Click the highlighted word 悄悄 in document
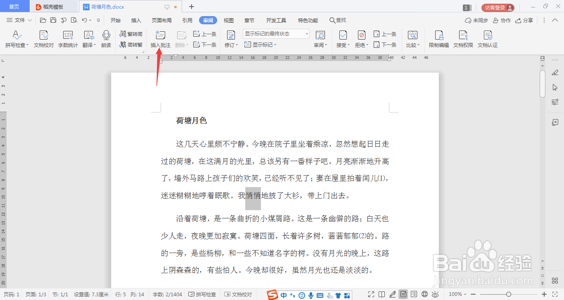This screenshot has width=564, height=300. tap(253, 196)
